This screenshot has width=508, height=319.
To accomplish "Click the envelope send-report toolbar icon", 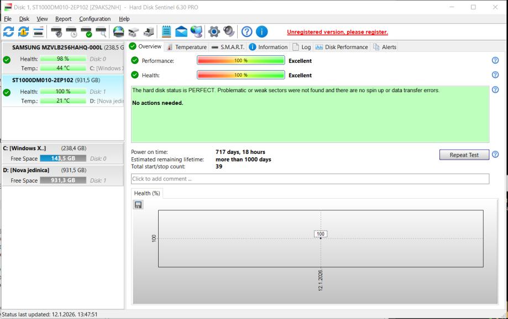I will point(181,32).
